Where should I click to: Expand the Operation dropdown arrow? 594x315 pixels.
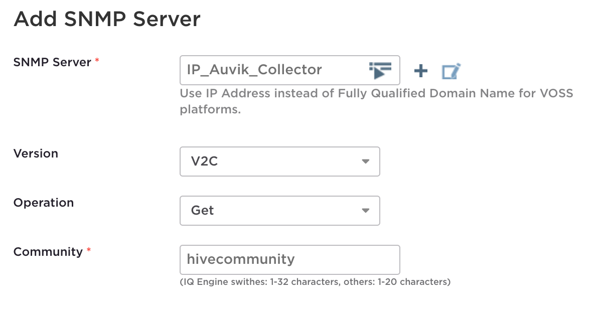[365, 211]
